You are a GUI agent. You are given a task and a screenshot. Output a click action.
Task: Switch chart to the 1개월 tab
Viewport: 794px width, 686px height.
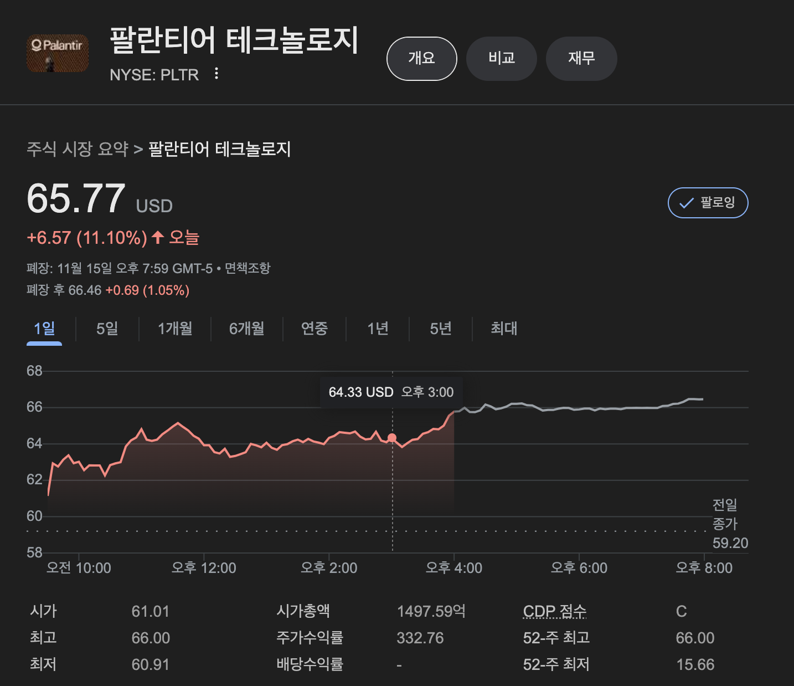175,329
